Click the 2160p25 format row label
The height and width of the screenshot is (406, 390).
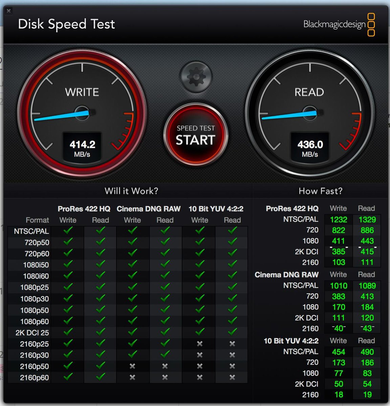coord(34,344)
